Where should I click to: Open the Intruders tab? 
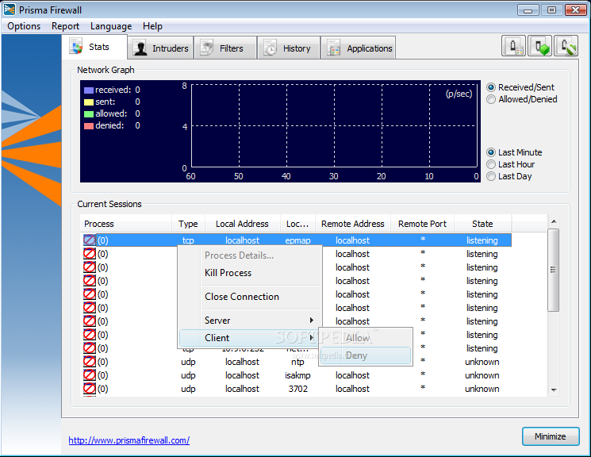coord(160,48)
